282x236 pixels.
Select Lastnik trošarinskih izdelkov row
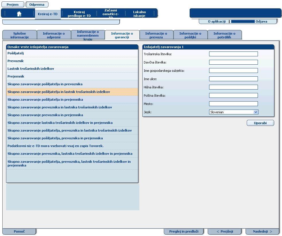click(x=72, y=69)
